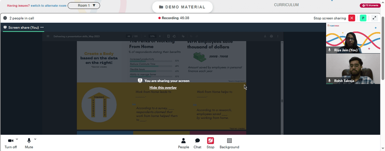Click PDF annotate draw icon
385x151 pixels.
183,36
